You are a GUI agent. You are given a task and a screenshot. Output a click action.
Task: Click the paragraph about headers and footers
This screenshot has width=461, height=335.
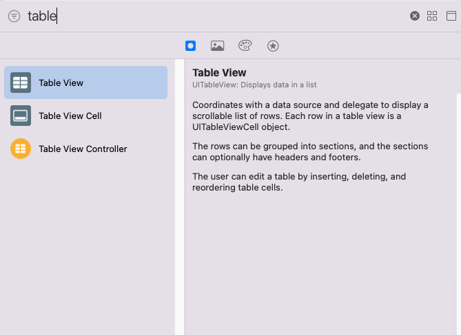[x=310, y=152]
